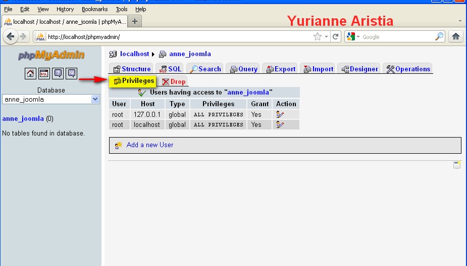The height and width of the screenshot is (266, 467).
Task: Click the localhost server icon in breadcrumb
Action: point(113,54)
